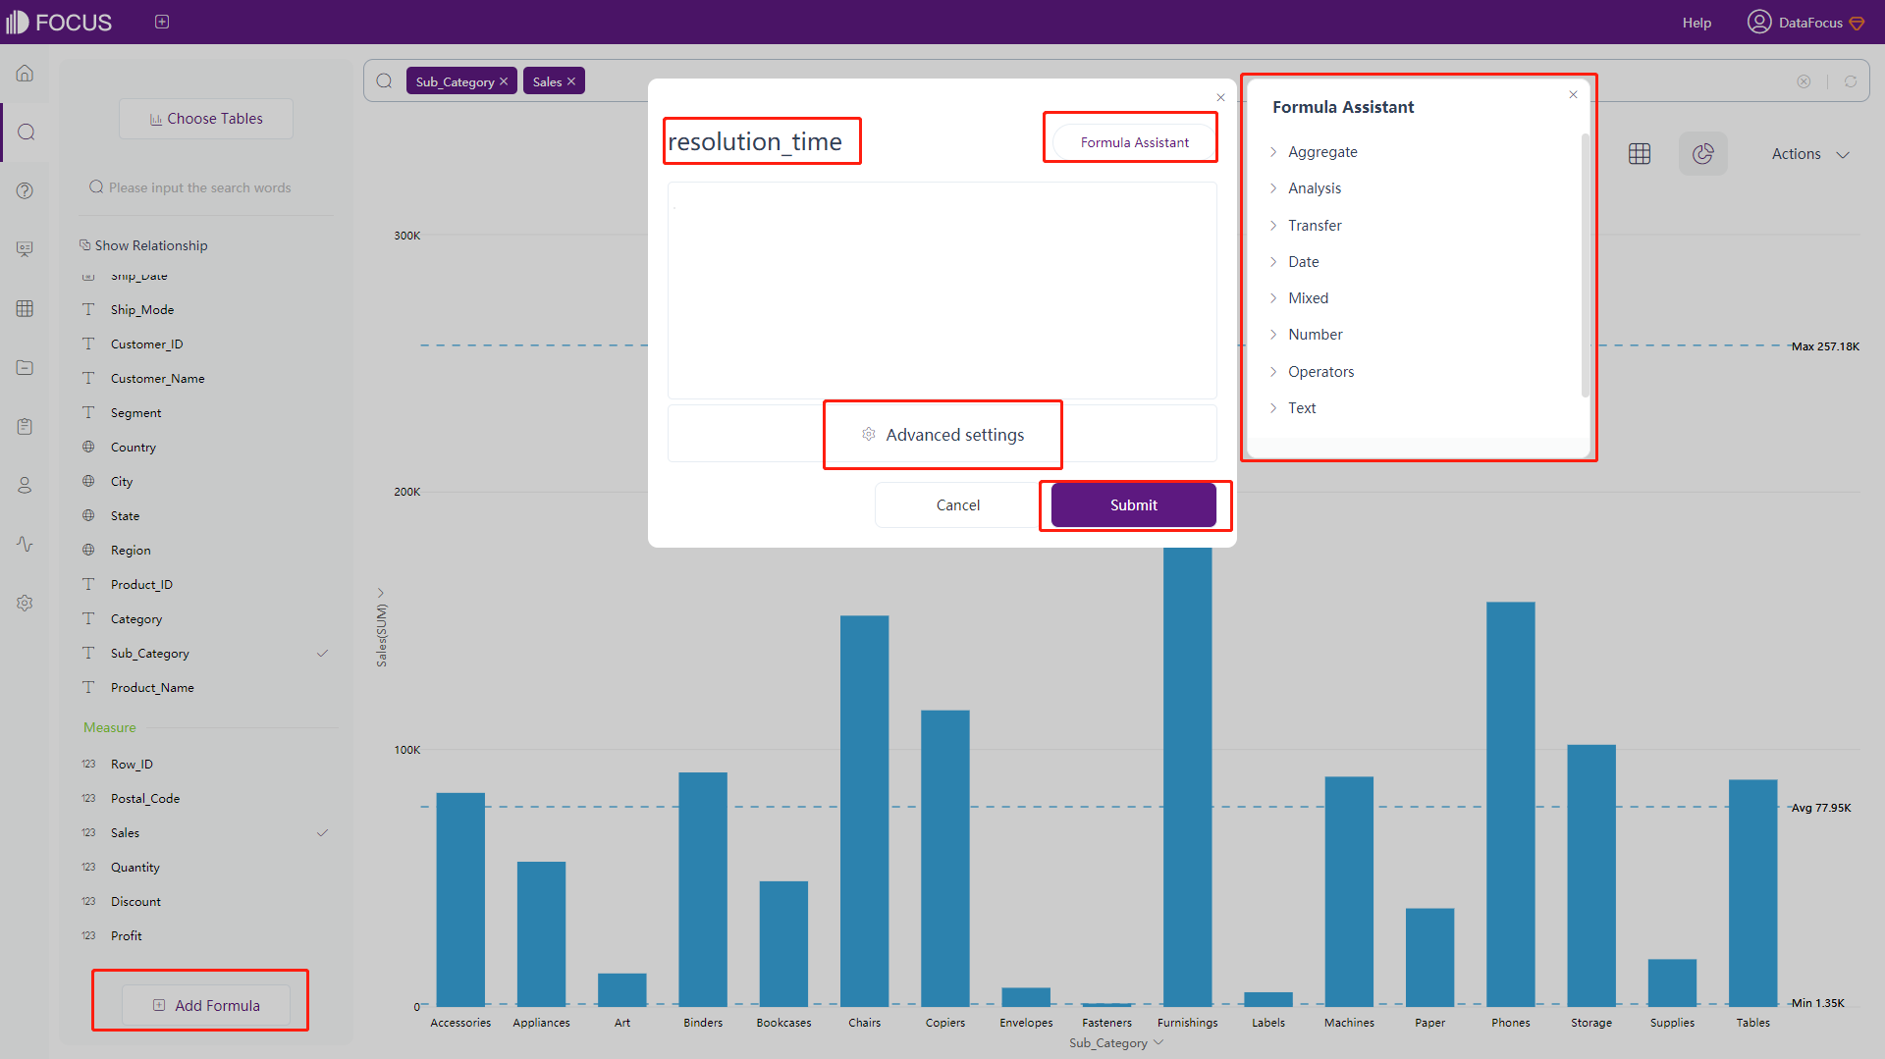Select the Segment column
Image resolution: width=1885 pixels, height=1059 pixels.
[x=136, y=413]
